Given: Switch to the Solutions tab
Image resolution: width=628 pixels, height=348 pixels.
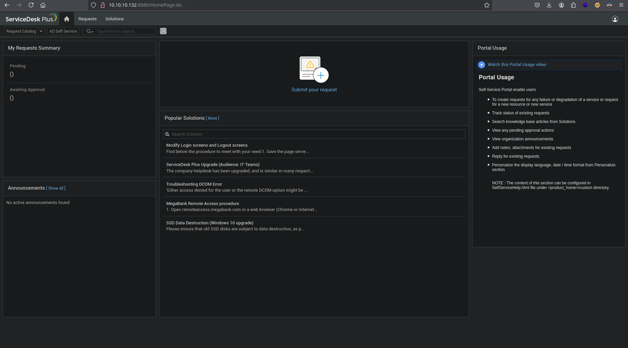Looking at the screenshot, I should click(115, 19).
